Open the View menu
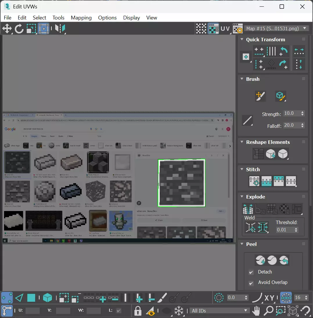 tap(152, 18)
